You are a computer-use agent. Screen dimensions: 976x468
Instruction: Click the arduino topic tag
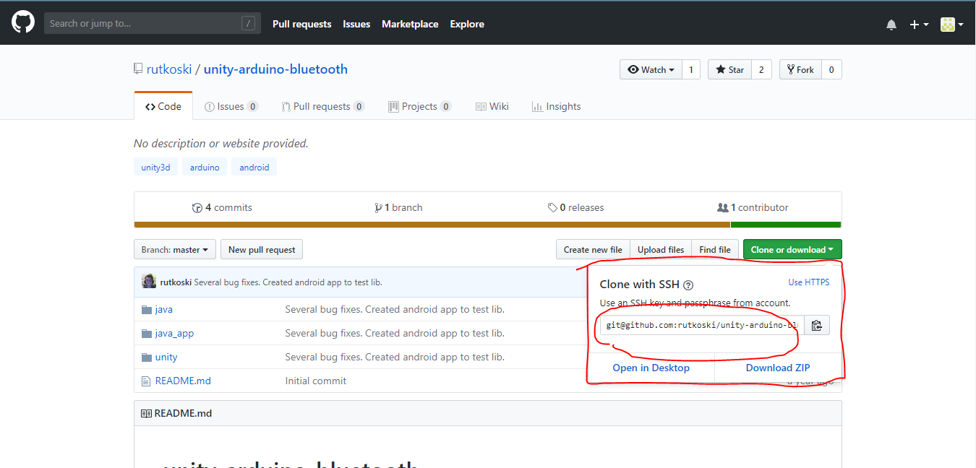click(205, 167)
